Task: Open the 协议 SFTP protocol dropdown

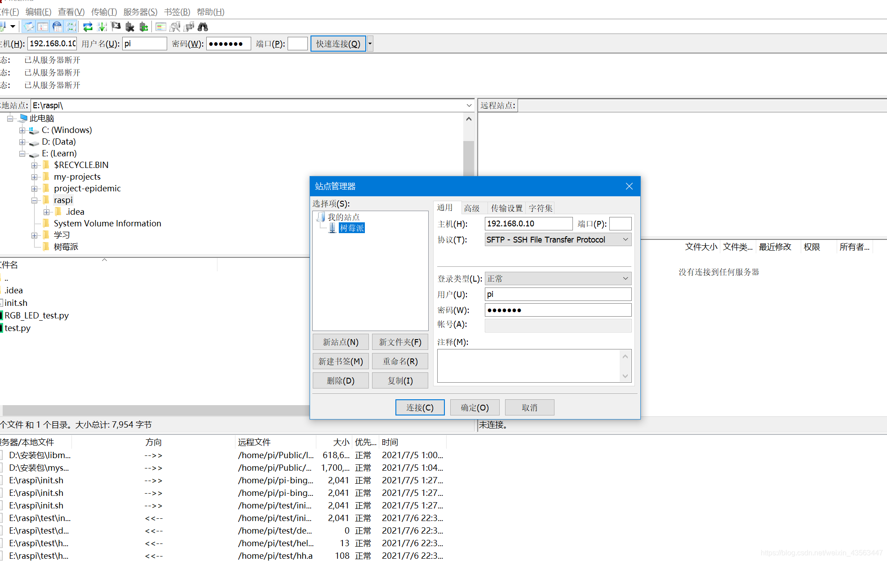Action: (x=558, y=239)
